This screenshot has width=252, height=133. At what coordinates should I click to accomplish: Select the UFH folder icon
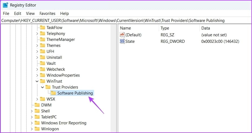43,51
